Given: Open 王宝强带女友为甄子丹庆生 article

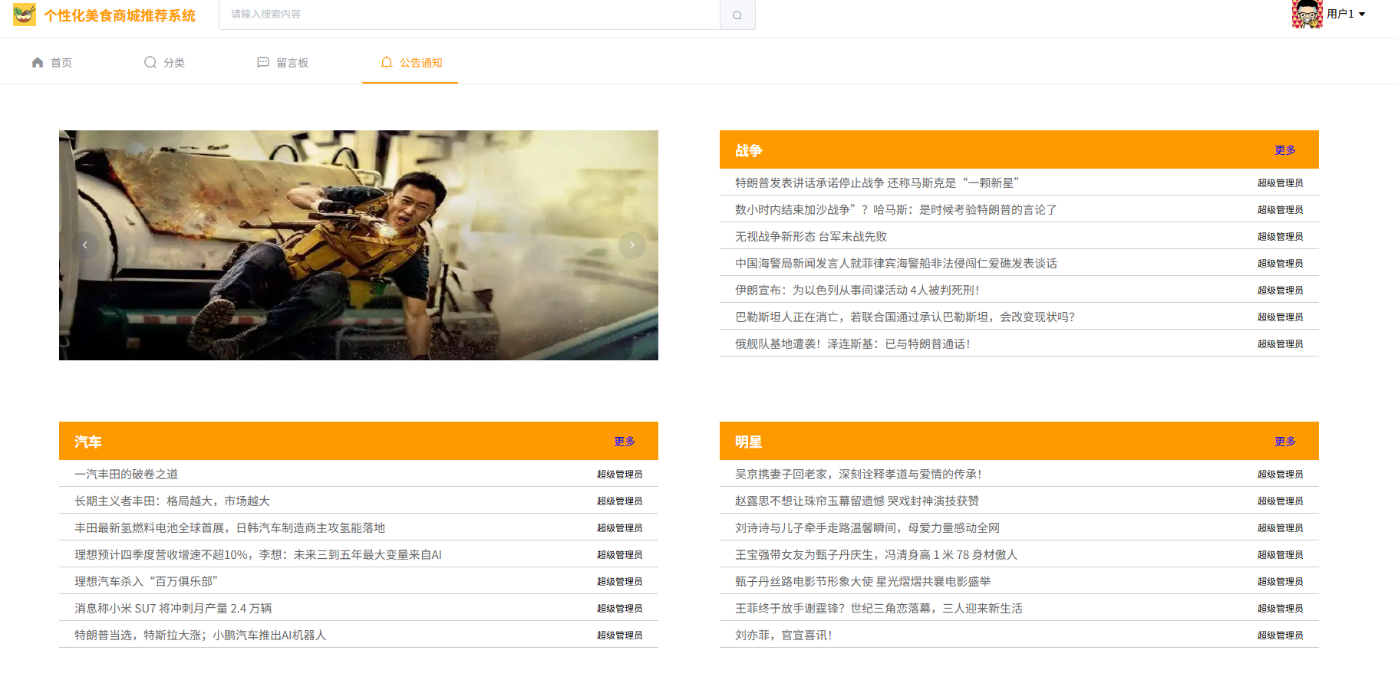Looking at the screenshot, I should click(x=876, y=554).
